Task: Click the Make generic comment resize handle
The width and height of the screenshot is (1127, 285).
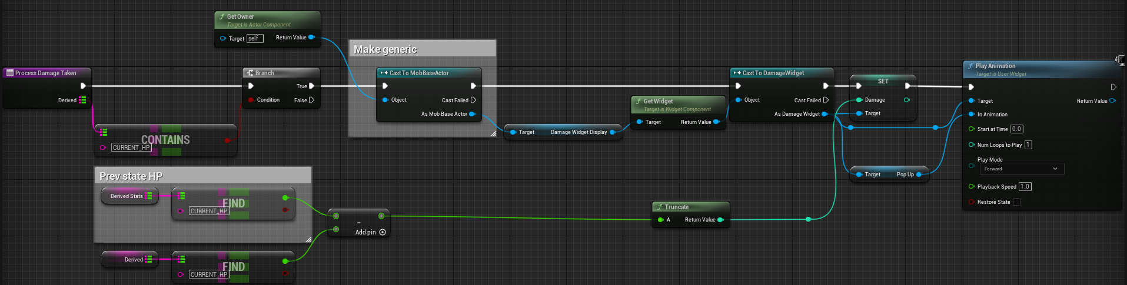Action: (493, 133)
